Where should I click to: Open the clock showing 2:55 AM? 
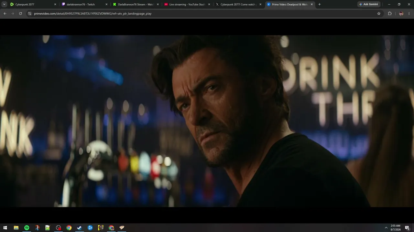tap(396, 228)
